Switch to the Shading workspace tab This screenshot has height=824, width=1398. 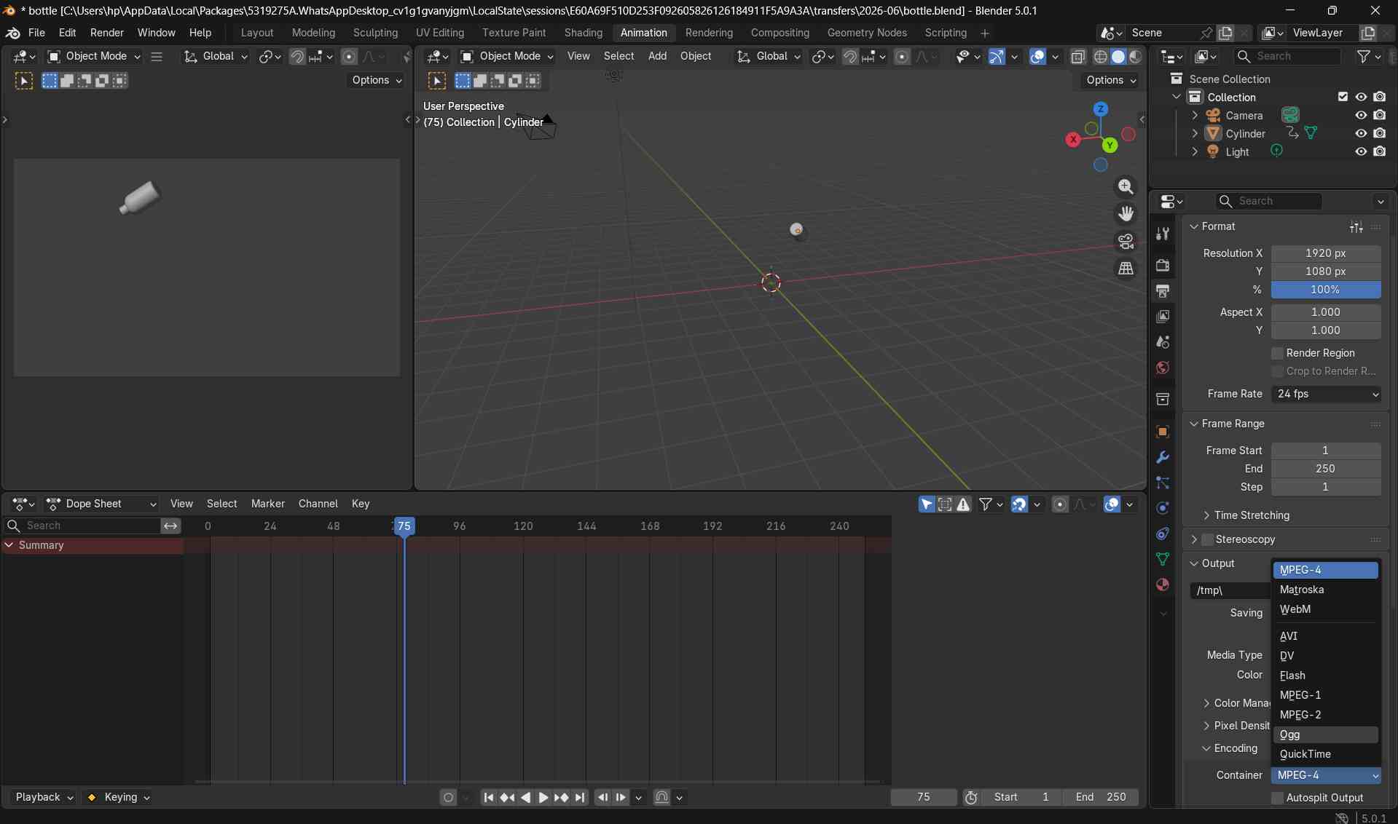[583, 33]
